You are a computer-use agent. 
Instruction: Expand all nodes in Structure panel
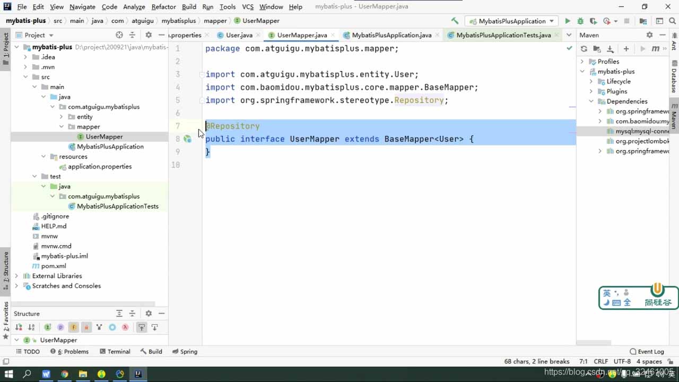pyautogui.click(x=119, y=314)
